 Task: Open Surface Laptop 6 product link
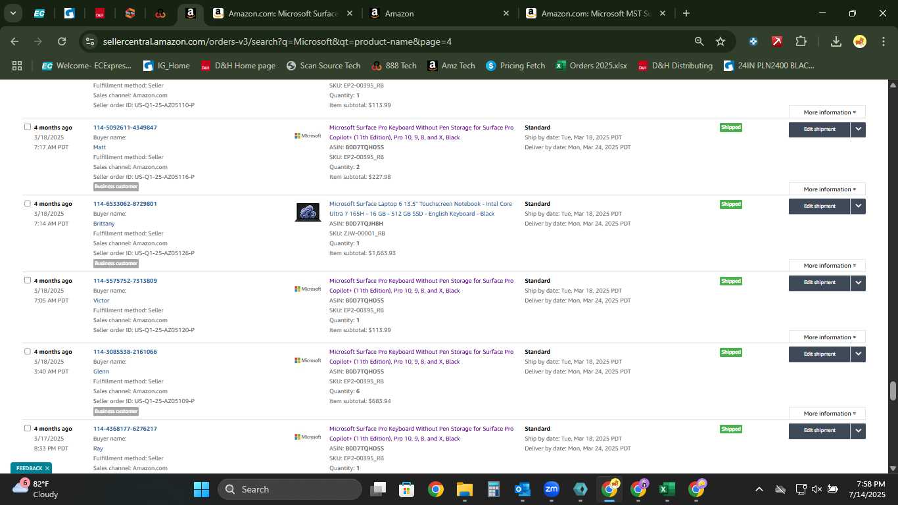[421, 209]
